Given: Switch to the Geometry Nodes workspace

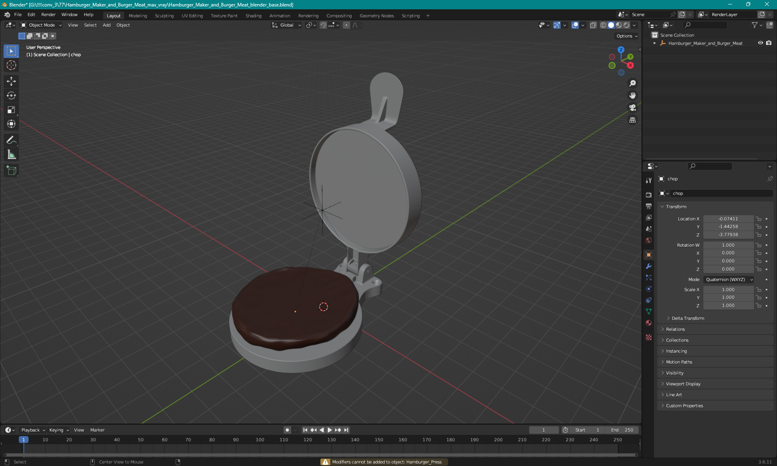Looking at the screenshot, I should tap(376, 16).
